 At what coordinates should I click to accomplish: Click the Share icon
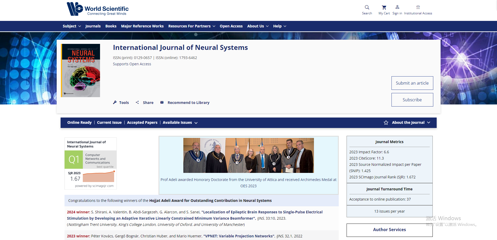[x=137, y=102]
